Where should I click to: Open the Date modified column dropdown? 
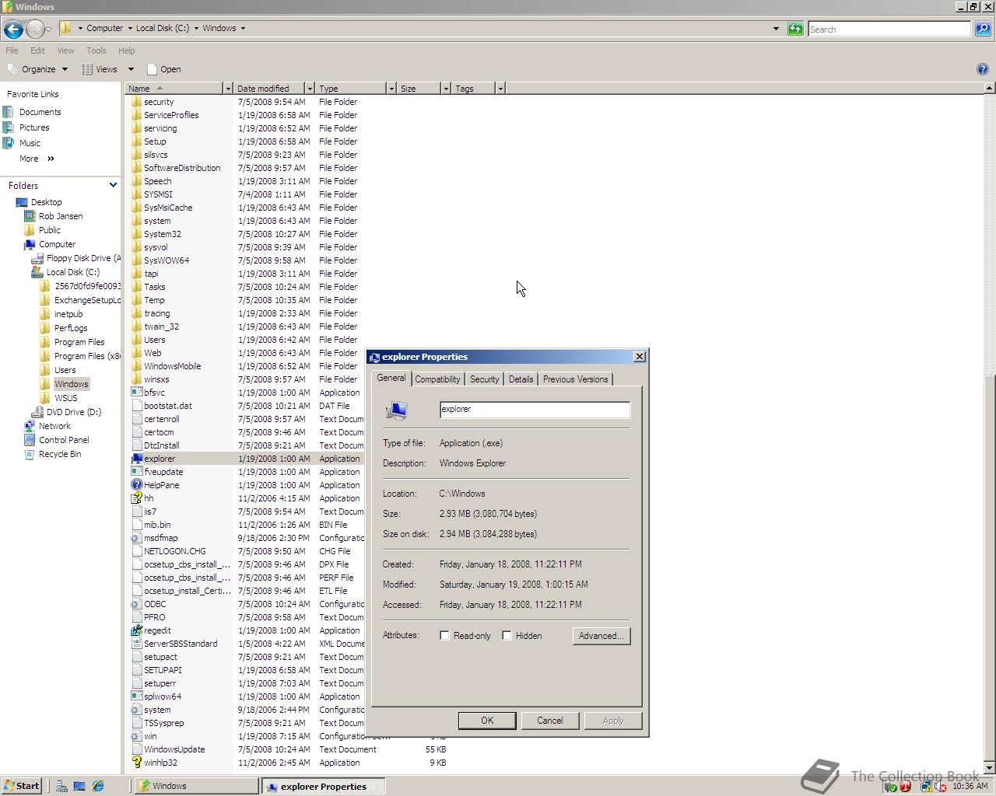click(x=309, y=89)
